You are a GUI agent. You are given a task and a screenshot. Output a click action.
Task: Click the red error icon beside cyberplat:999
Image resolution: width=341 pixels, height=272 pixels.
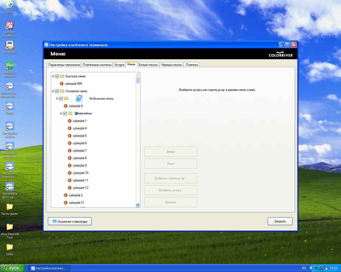[62, 84]
